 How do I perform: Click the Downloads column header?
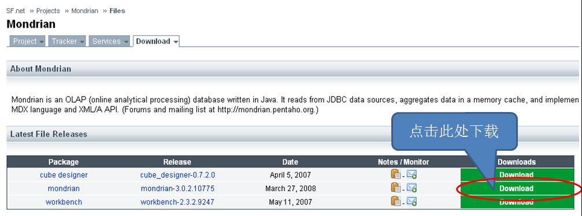(x=516, y=162)
